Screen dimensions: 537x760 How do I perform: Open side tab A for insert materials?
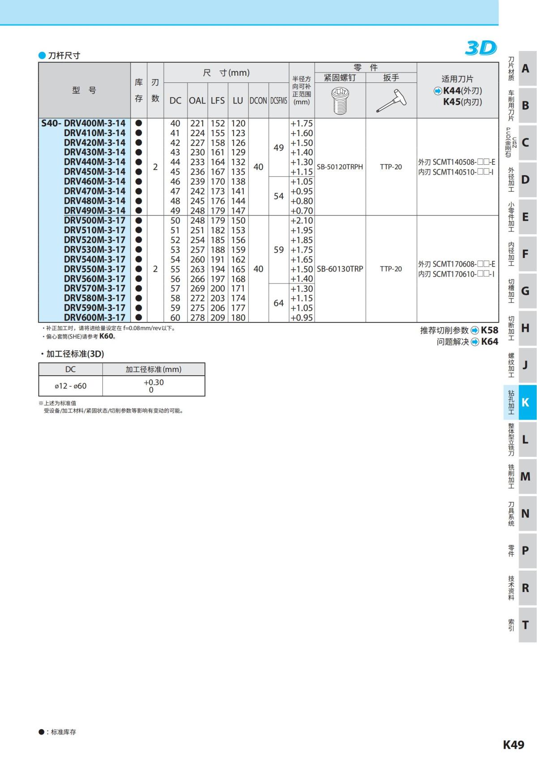tap(520, 68)
